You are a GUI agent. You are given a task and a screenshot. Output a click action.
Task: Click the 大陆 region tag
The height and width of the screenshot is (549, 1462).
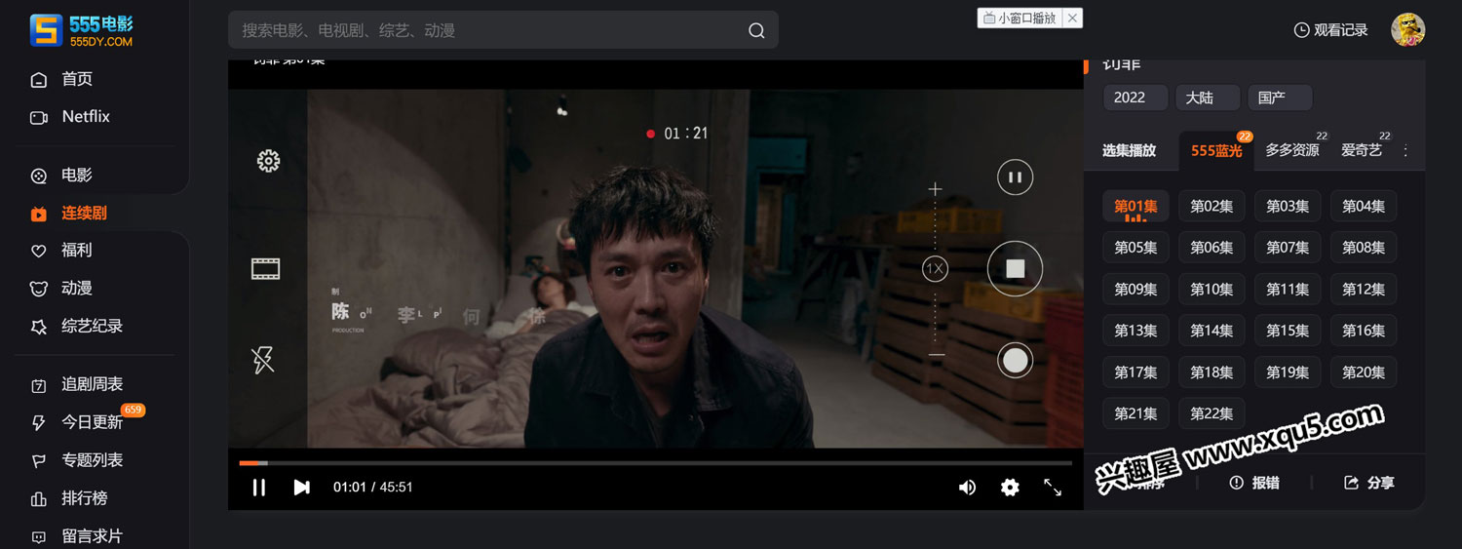(x=1208, y=98)
